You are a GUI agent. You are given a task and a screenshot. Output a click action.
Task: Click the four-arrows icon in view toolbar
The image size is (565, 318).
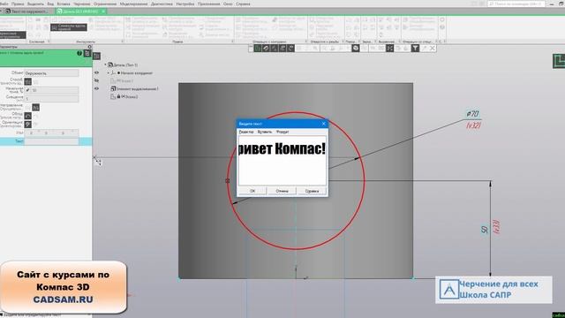(x=389, y=48)
